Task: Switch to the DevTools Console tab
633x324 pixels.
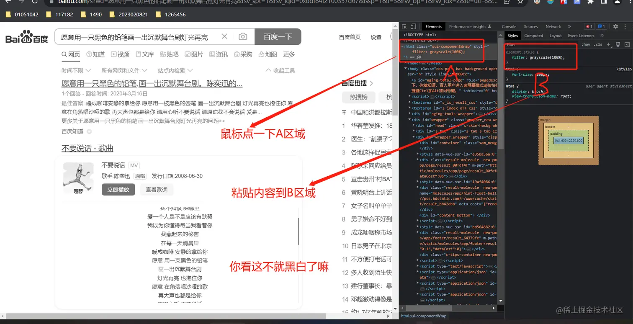Action: click(x=509, y=26)
